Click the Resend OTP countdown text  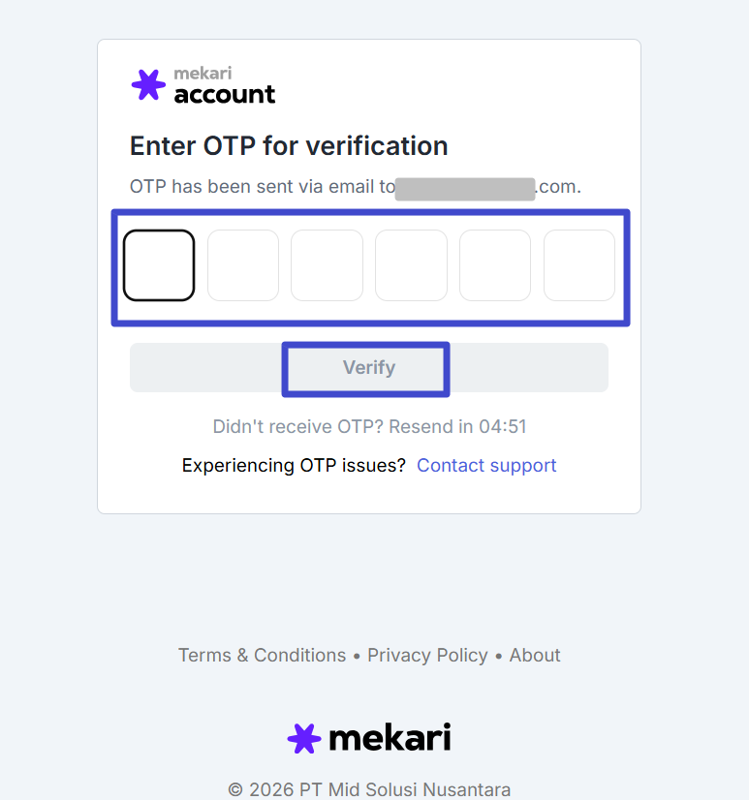tap(369, 426)
